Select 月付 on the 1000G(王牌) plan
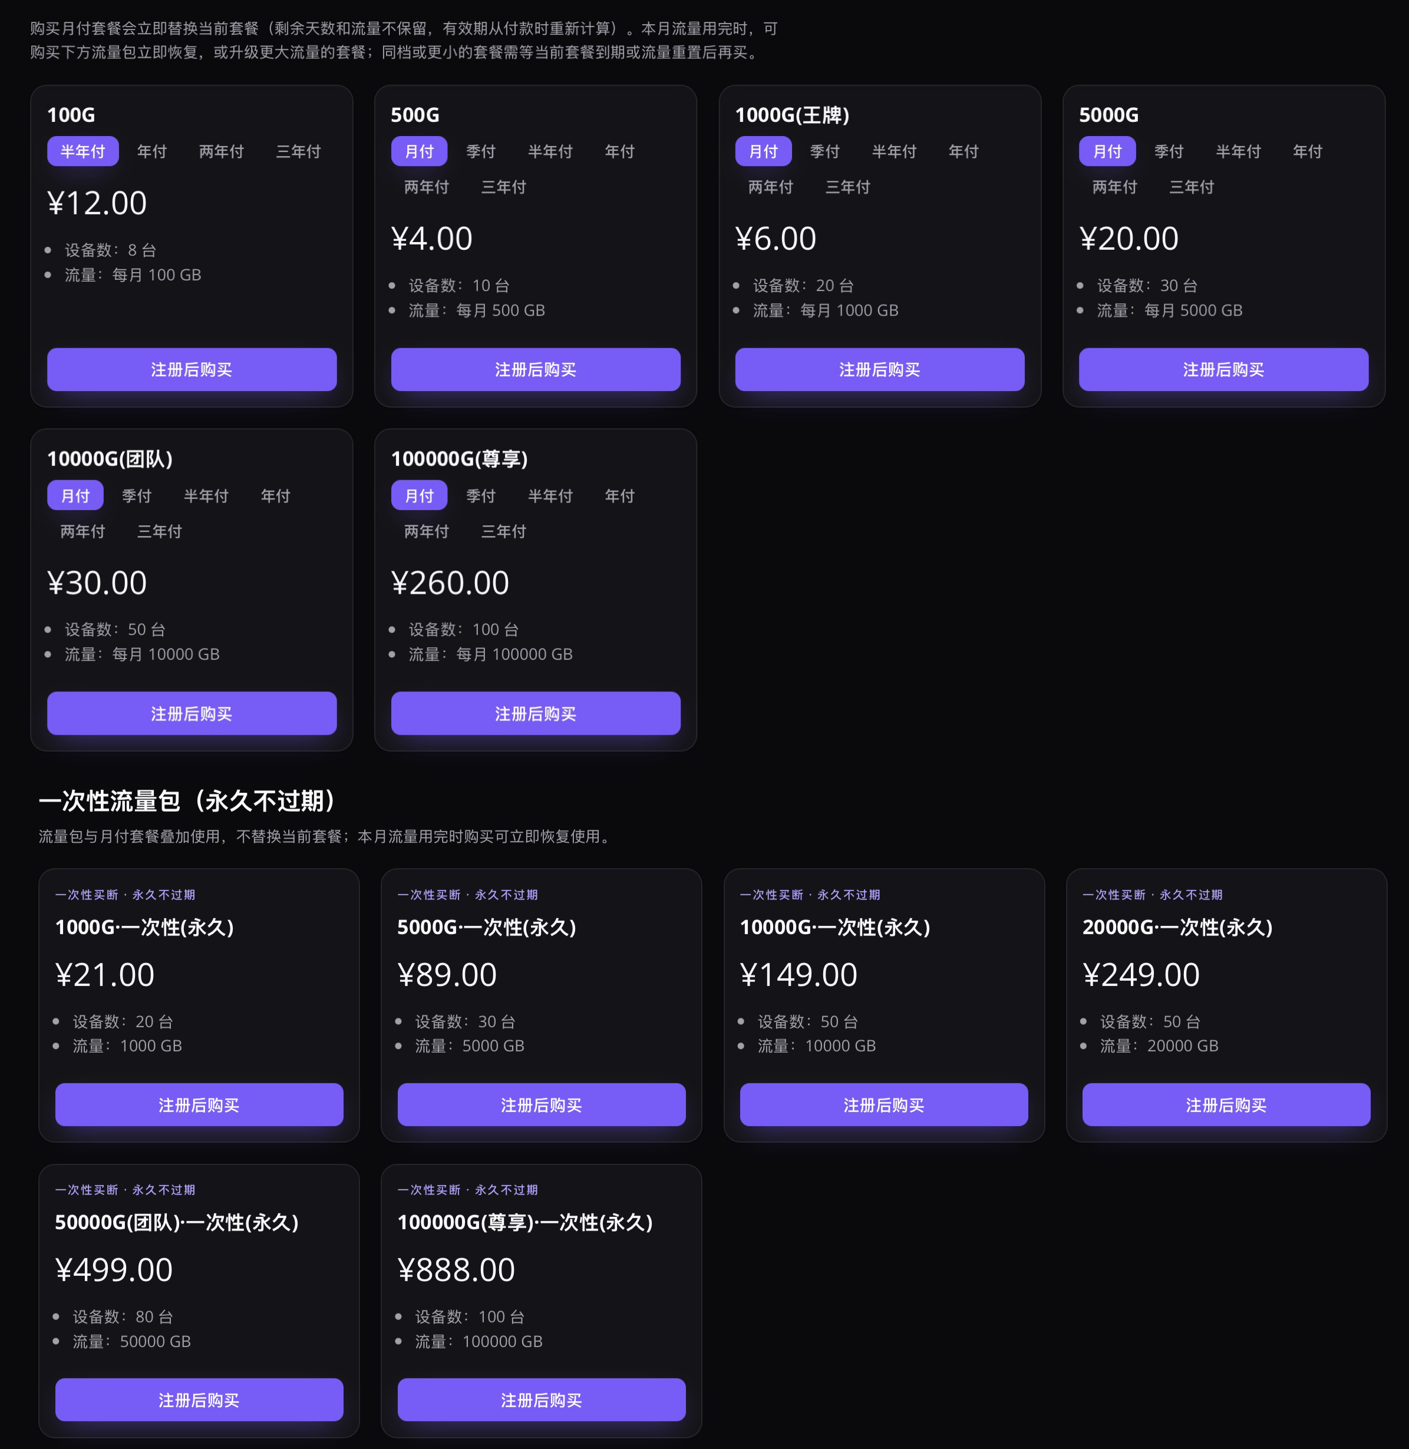The height and width of the screenshot is (1449, 1409). [763, 151]
